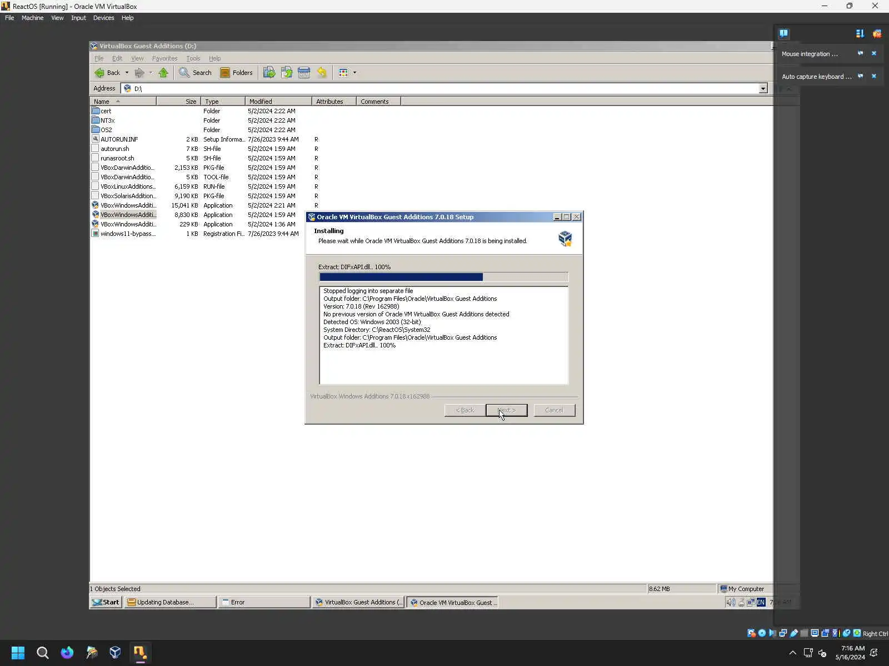Go back using the Explorer Back arrow

coord(107,73)
